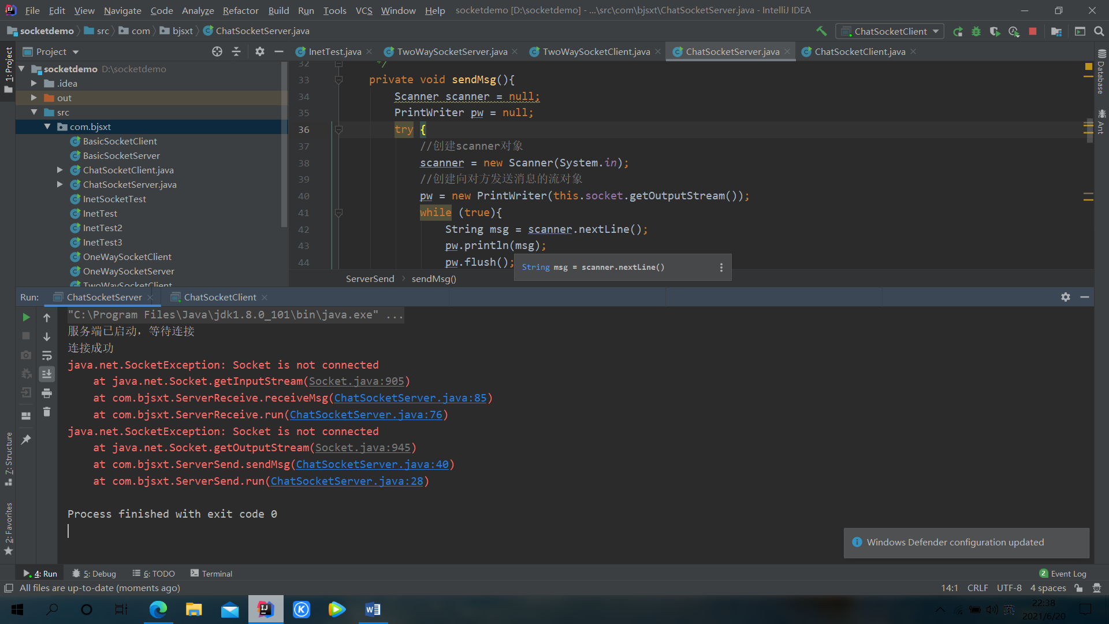Screen dimensions: 1109x624
Task: Open Project panel settings gear
Action: (x=260, y=51)
